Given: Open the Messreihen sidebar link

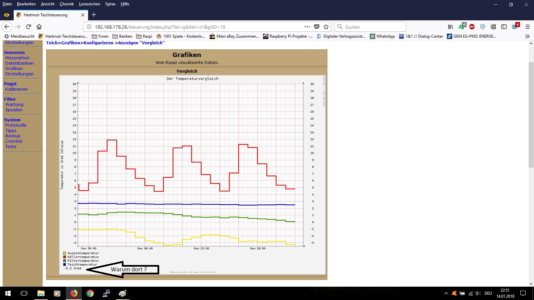Looking at the screenshot, I should pyautogui.click(x=17, y=58).
